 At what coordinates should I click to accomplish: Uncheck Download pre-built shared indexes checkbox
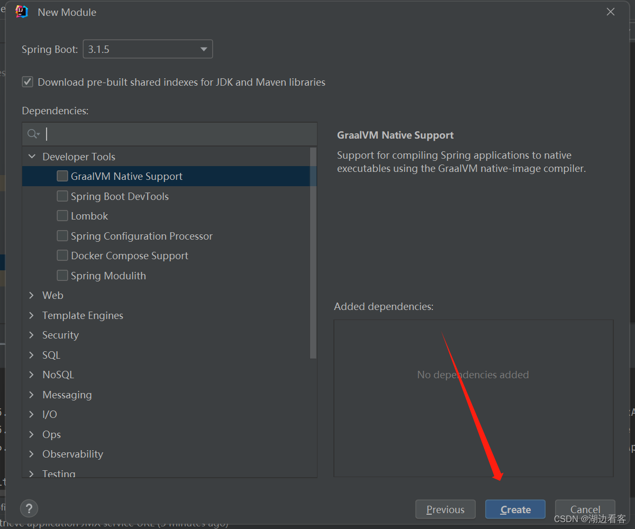pyautogui.click(x=28, y=82)
